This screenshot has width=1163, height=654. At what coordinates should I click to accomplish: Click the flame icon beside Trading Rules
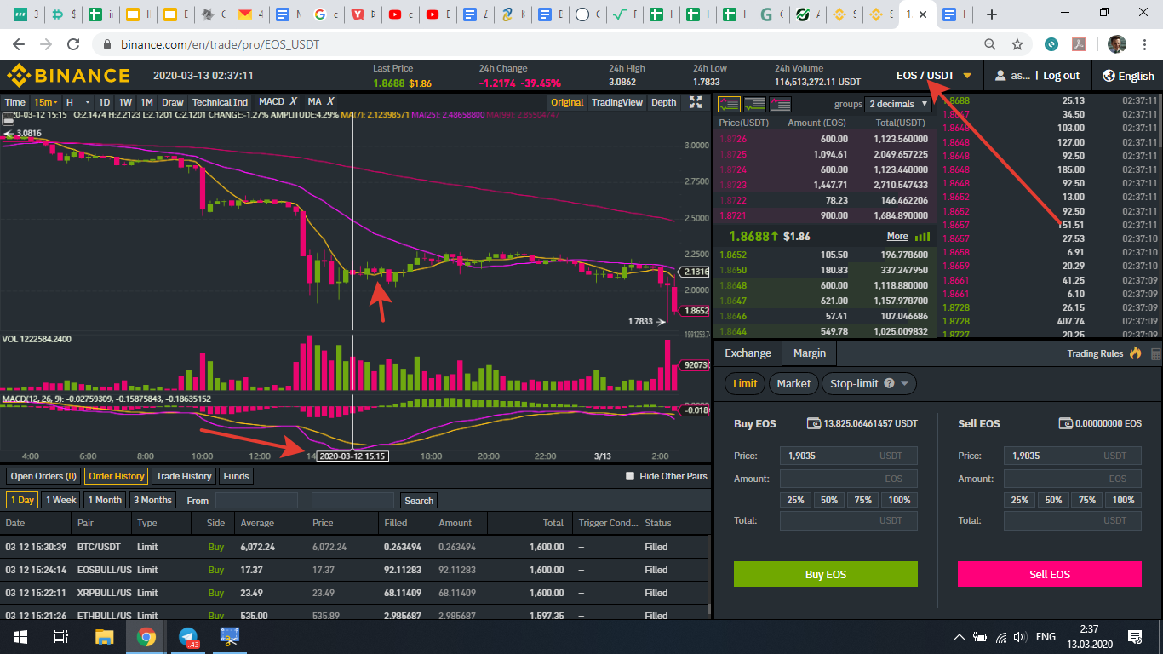[x=1135, y=353]
